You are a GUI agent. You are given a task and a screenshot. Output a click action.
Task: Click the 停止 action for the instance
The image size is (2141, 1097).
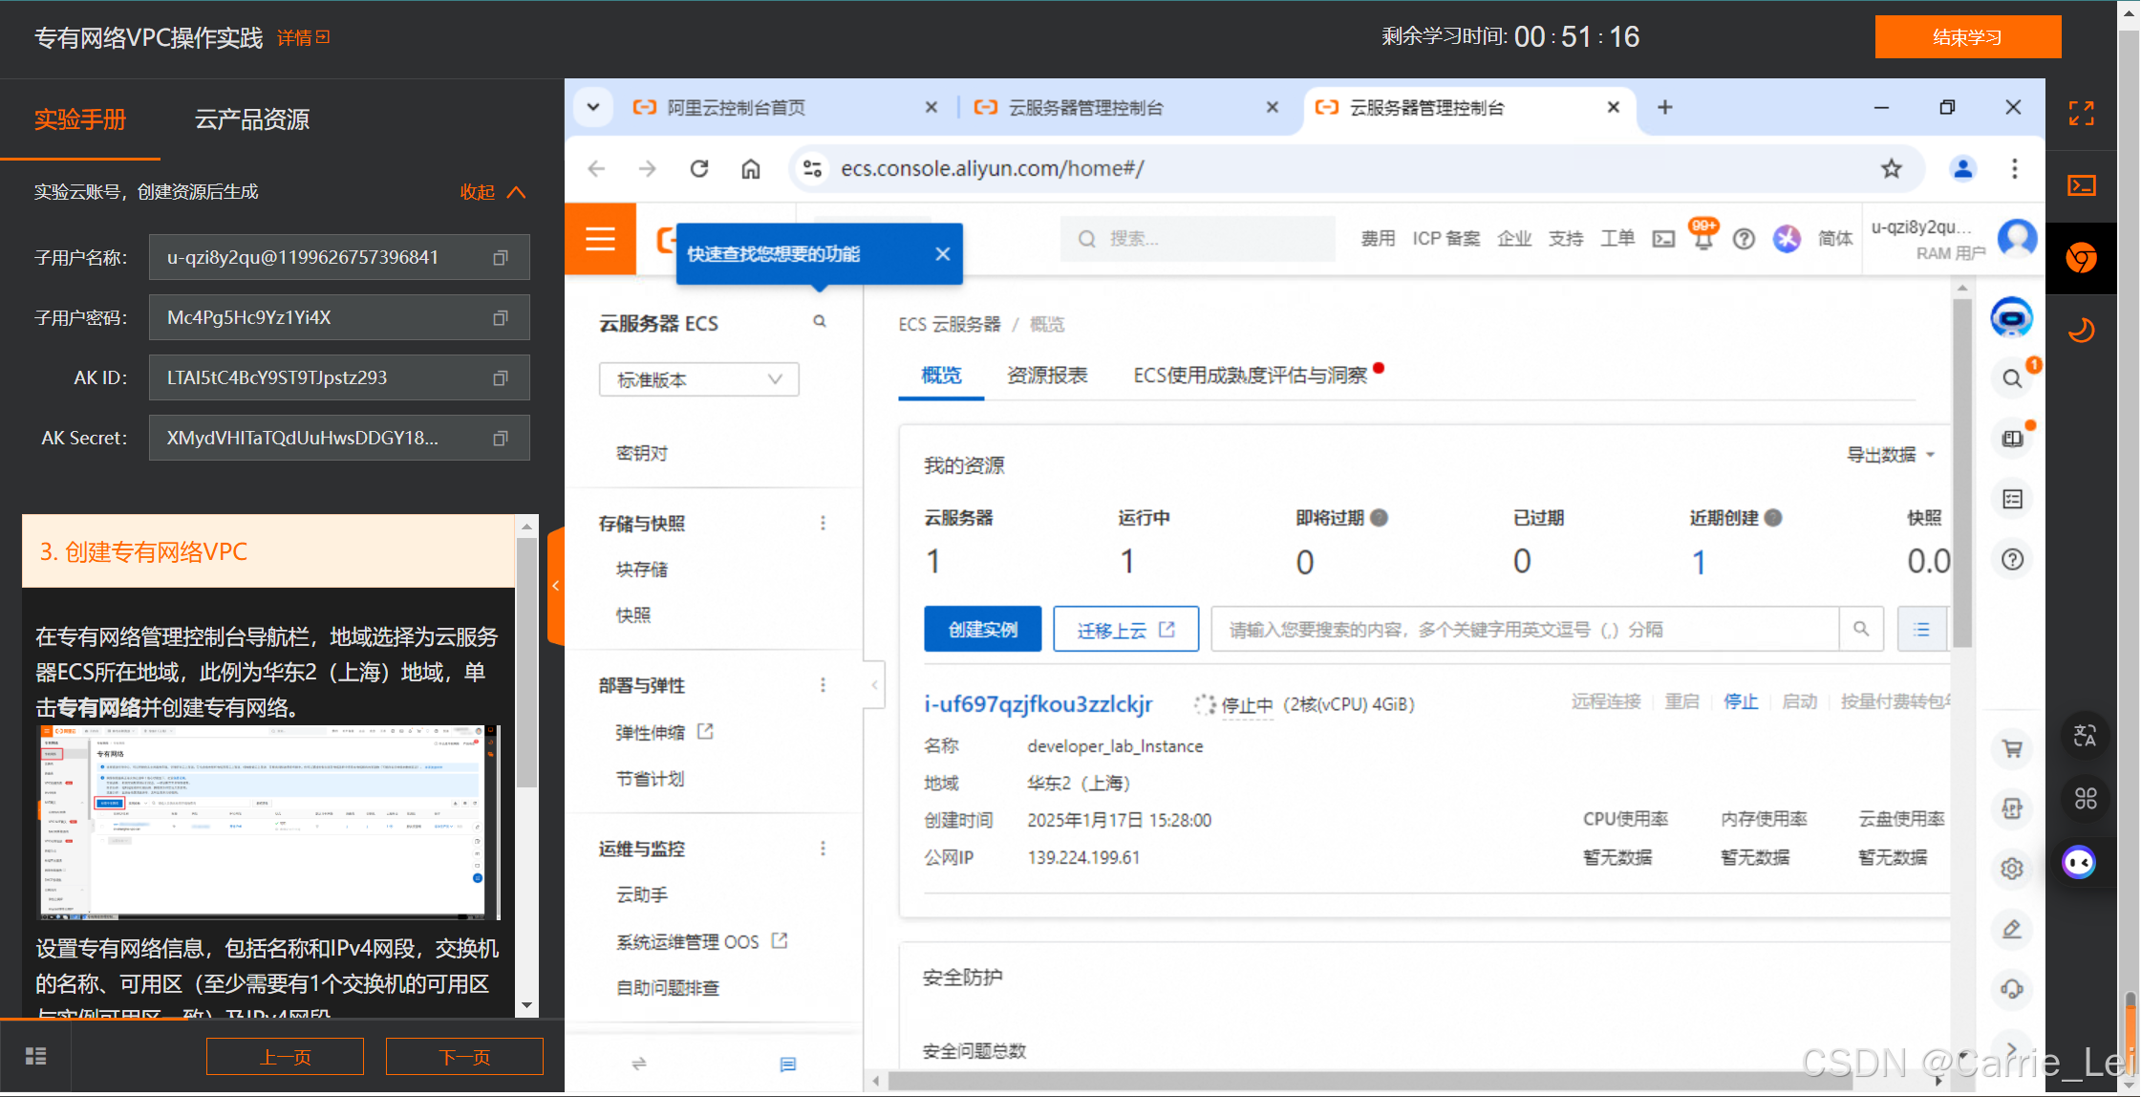tap(1740, 702)
